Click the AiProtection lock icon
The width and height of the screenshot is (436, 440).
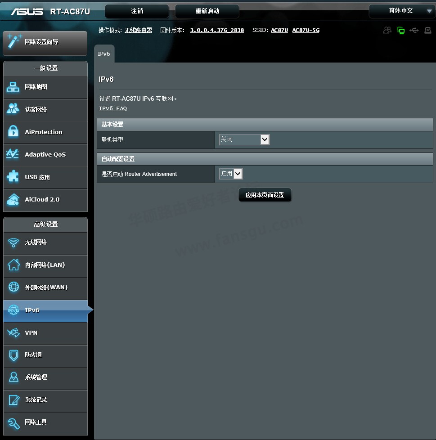[13, 131]
